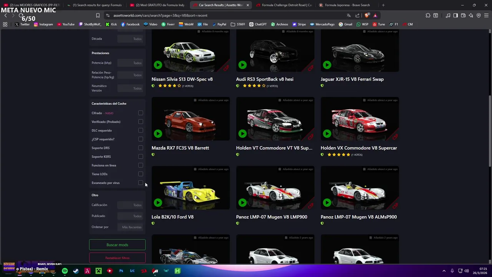The image size is (492, 277).
Task: Click play icon on Panoz LMP-07 LMP900 card
Action: [x=243, y=203]
